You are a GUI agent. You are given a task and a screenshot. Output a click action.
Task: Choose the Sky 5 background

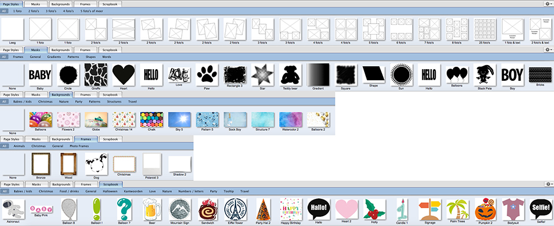(179, 120)
